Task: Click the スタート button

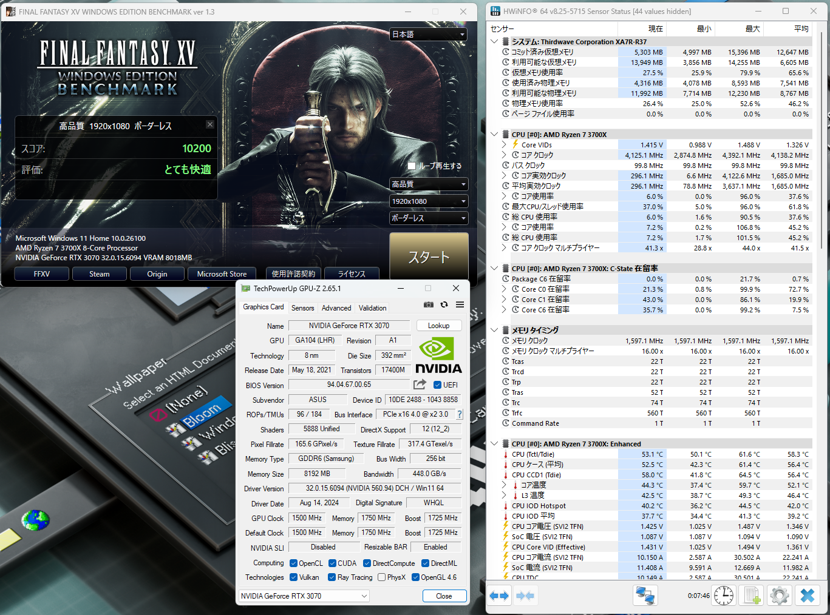Action: pos(429,257)
